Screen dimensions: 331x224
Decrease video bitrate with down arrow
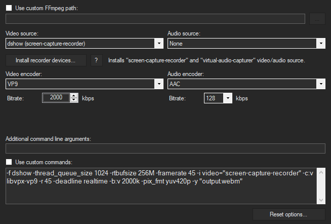coord(74,100)
